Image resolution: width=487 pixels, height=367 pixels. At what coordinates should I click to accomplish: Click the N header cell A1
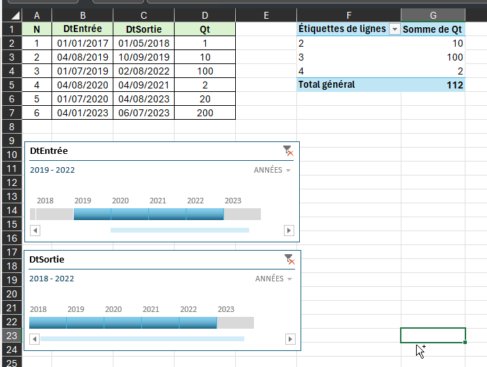37,29
